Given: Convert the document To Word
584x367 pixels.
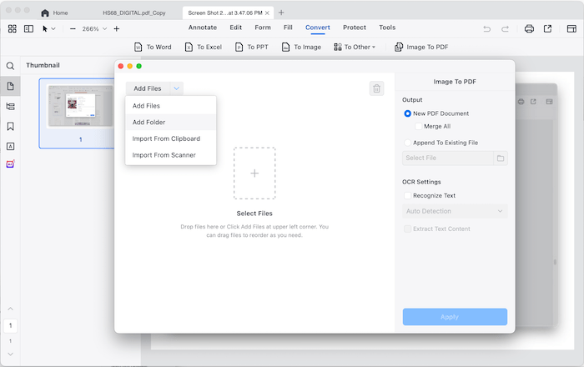Looking at the screenshot, I should point(153,48).
